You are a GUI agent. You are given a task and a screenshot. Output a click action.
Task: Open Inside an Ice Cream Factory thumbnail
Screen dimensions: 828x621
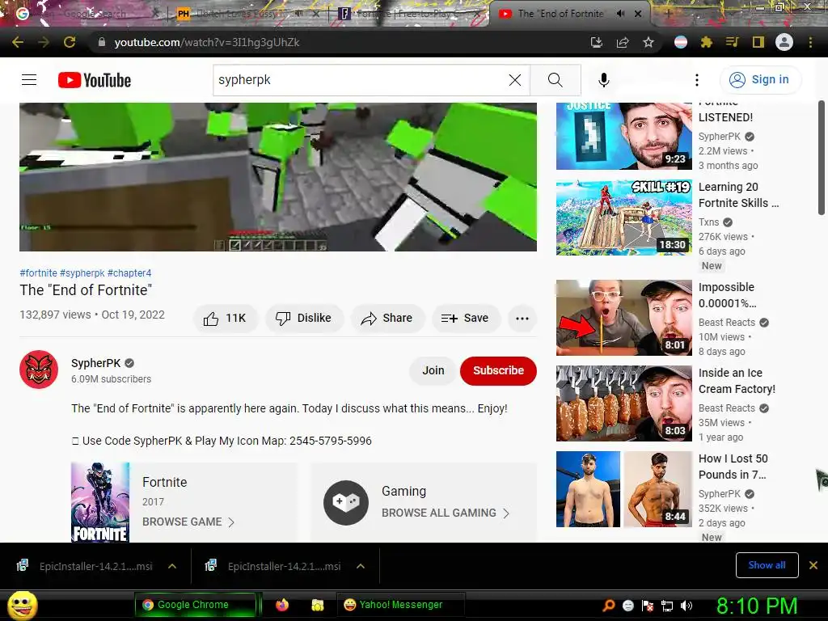[624, 403]
